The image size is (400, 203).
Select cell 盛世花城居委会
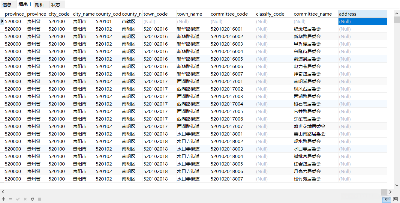click(315, 126)
